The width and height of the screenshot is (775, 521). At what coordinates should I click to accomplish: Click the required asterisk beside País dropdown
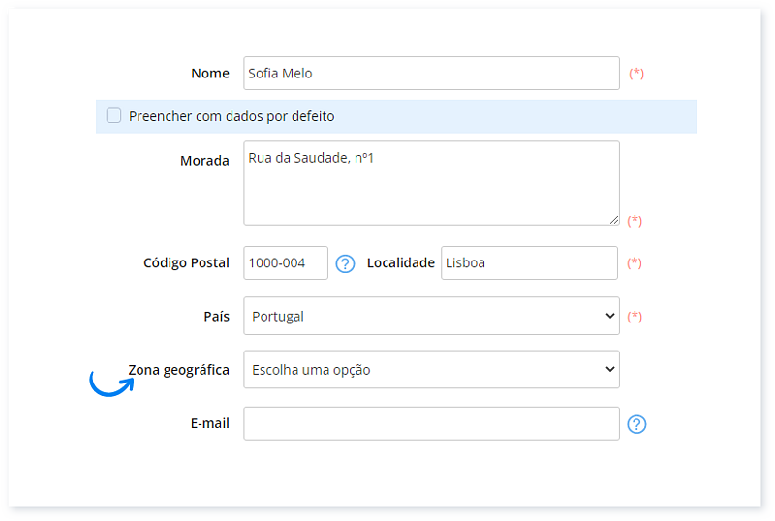coord(635,316)
